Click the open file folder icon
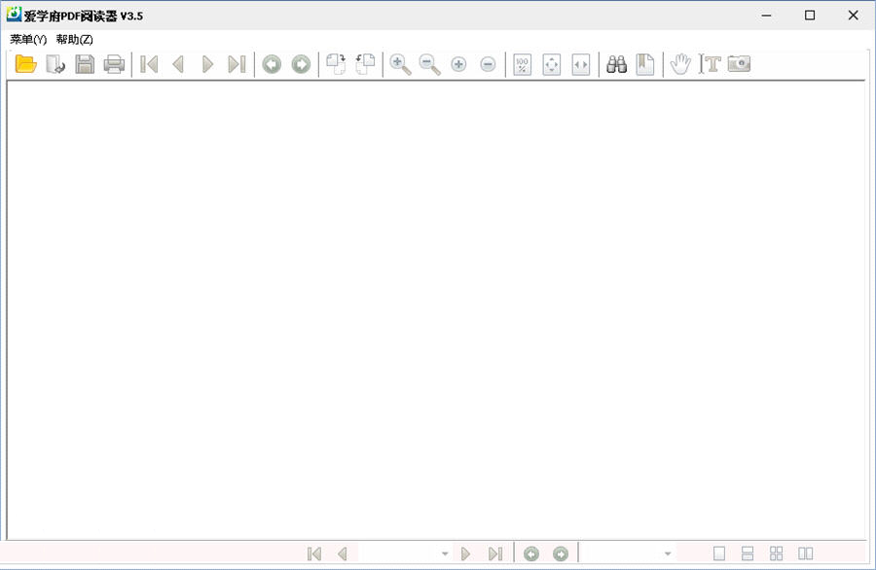The image size is (876, 570). click(x=25, y=65)
